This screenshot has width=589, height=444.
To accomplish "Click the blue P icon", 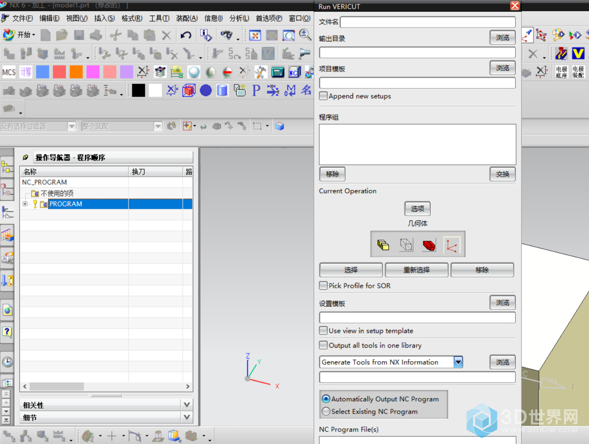I will 256,90.
